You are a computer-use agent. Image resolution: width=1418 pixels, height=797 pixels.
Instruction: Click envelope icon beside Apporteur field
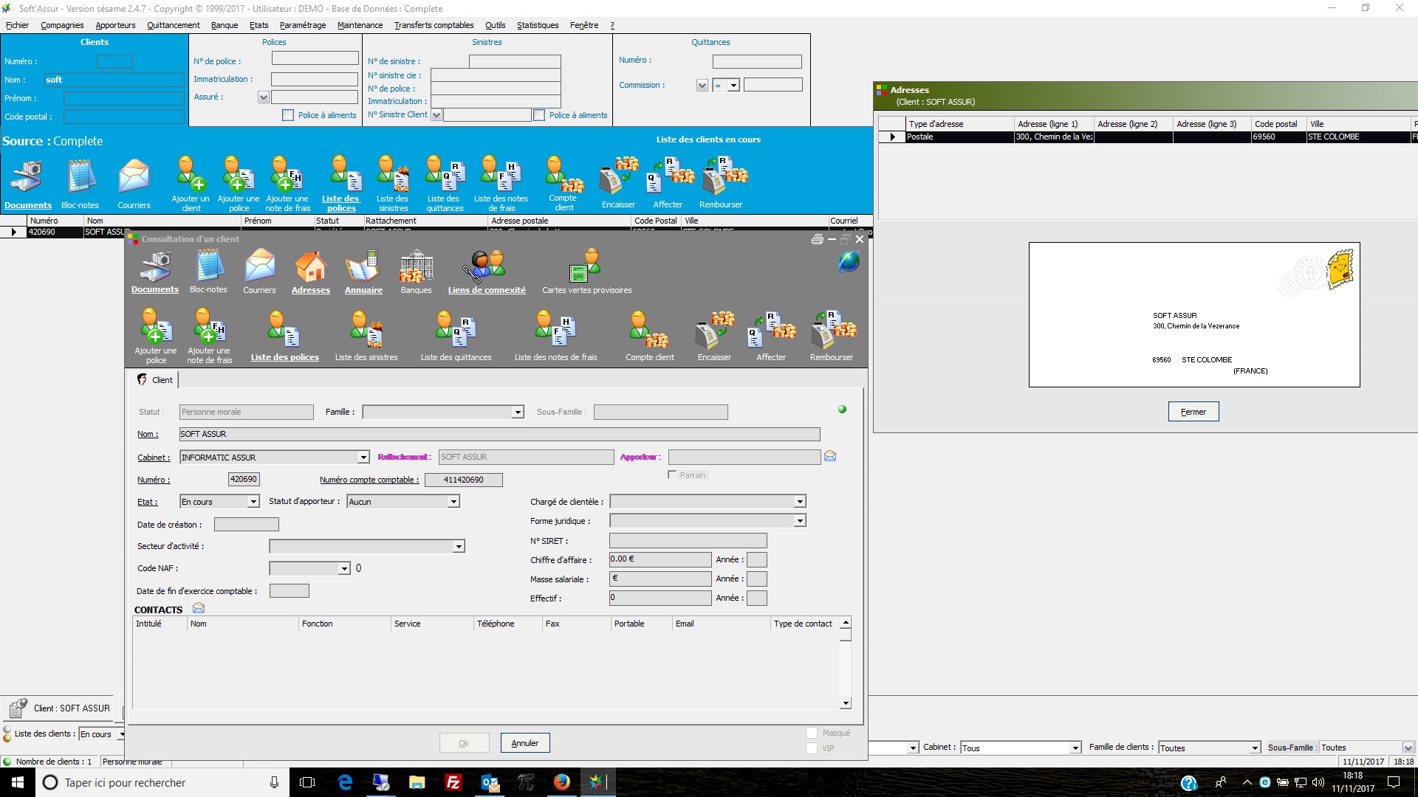pyautogui.click(x=830, y=456)
